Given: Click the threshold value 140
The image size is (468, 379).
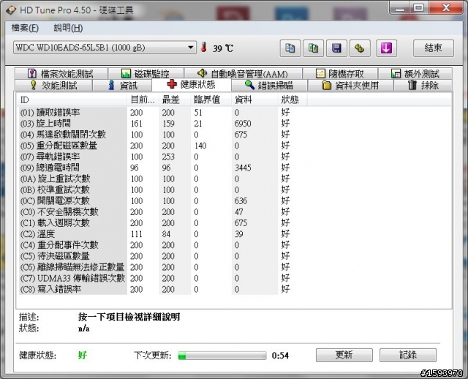Looking at the screenshot, I should point(200,146).
